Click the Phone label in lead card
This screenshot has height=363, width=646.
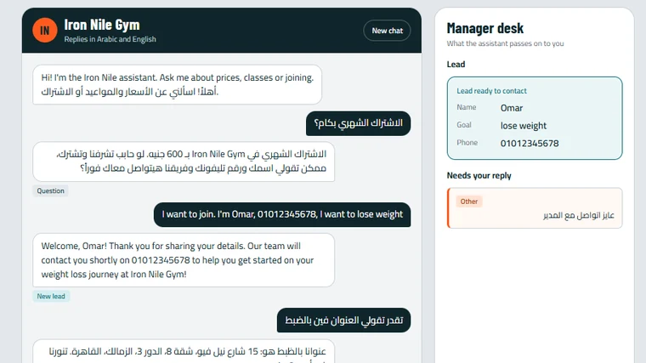[467, 143]
